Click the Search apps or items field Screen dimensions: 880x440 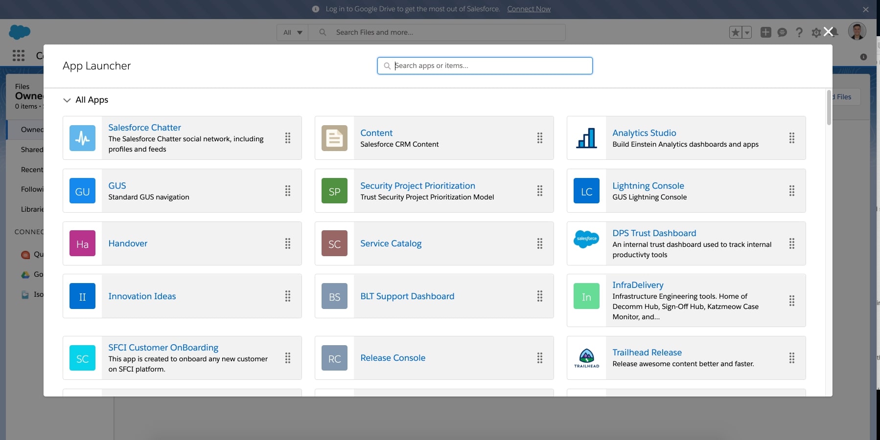485,66
